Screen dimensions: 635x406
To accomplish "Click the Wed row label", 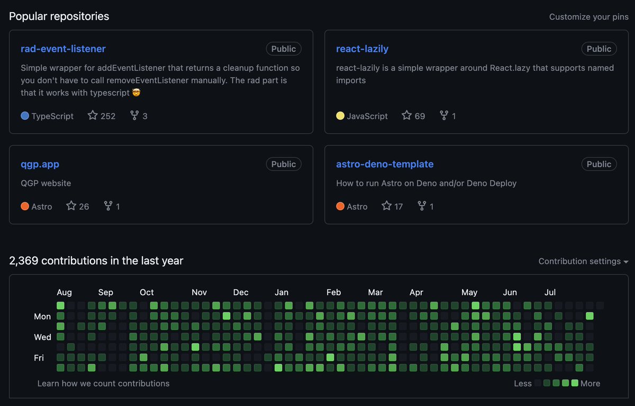I will pyautogui.click(x=42, y=337).
